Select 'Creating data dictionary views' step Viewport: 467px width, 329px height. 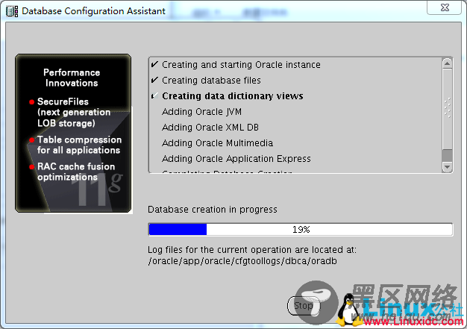pos(232,96)
